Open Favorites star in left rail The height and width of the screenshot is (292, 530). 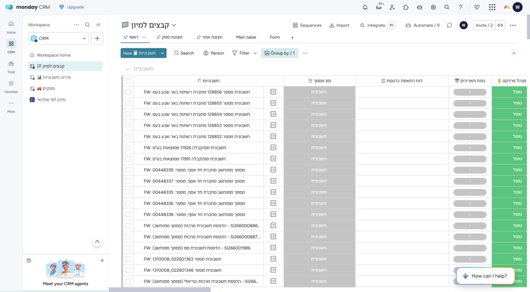pyautogui.click(x=11, y=87)
